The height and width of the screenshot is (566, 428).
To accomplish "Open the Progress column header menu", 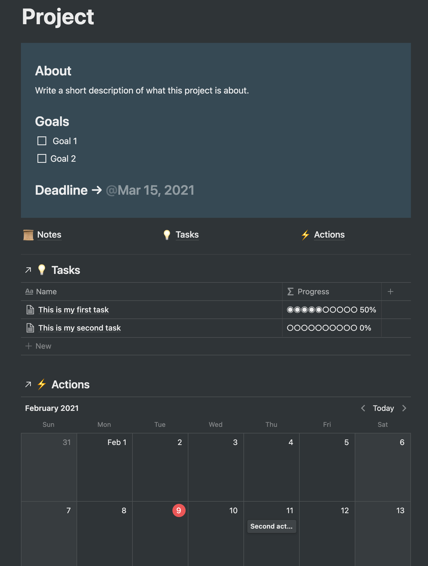I will [313, 292].
